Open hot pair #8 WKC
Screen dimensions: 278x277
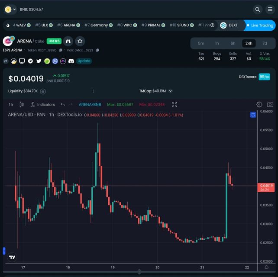click(x=127, y=25)
